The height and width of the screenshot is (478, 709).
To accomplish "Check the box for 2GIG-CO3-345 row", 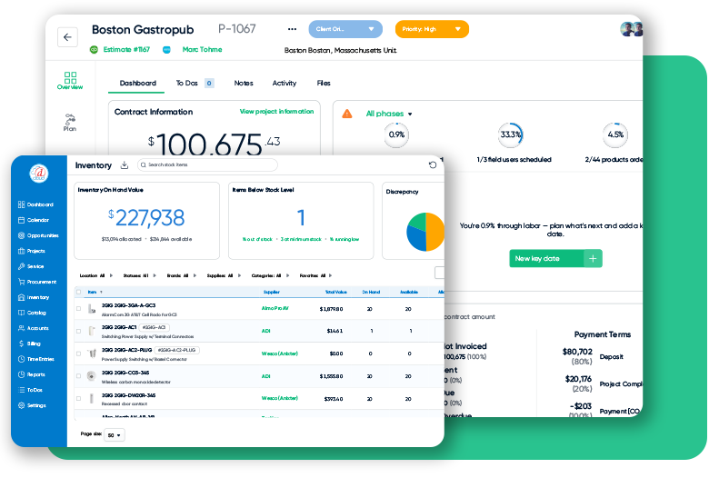I will click(79, 376).
